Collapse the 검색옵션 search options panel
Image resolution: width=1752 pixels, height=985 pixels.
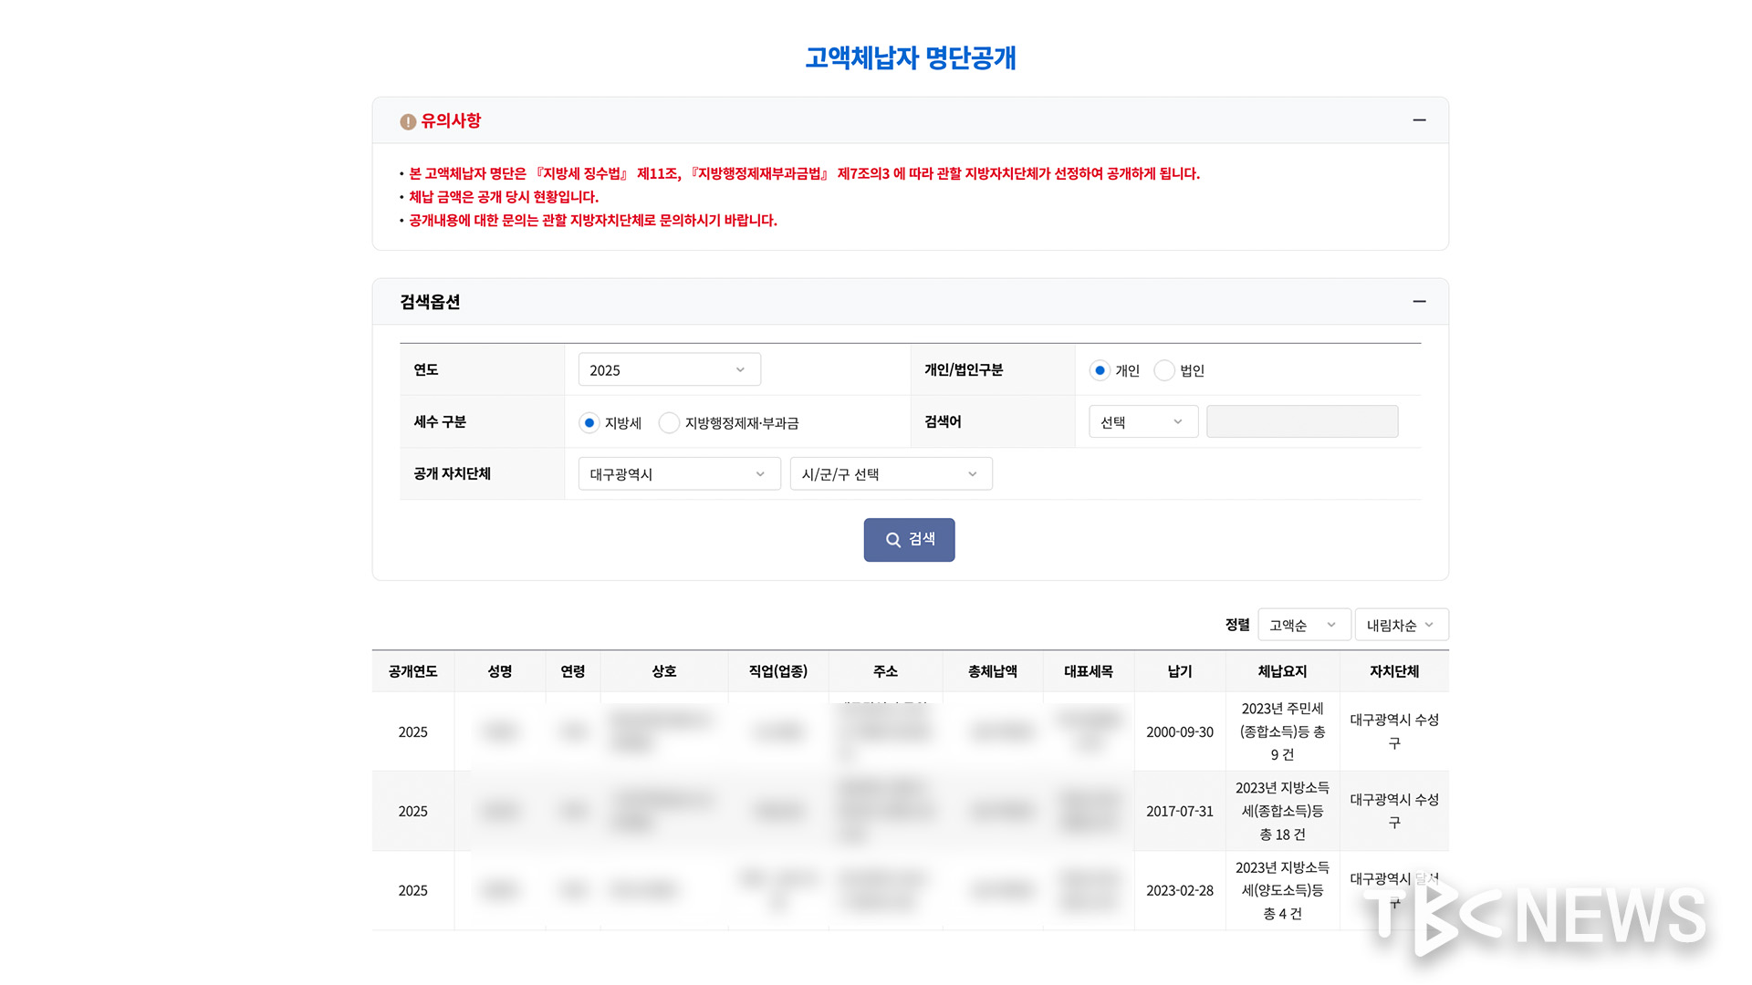pos(1418,302)
